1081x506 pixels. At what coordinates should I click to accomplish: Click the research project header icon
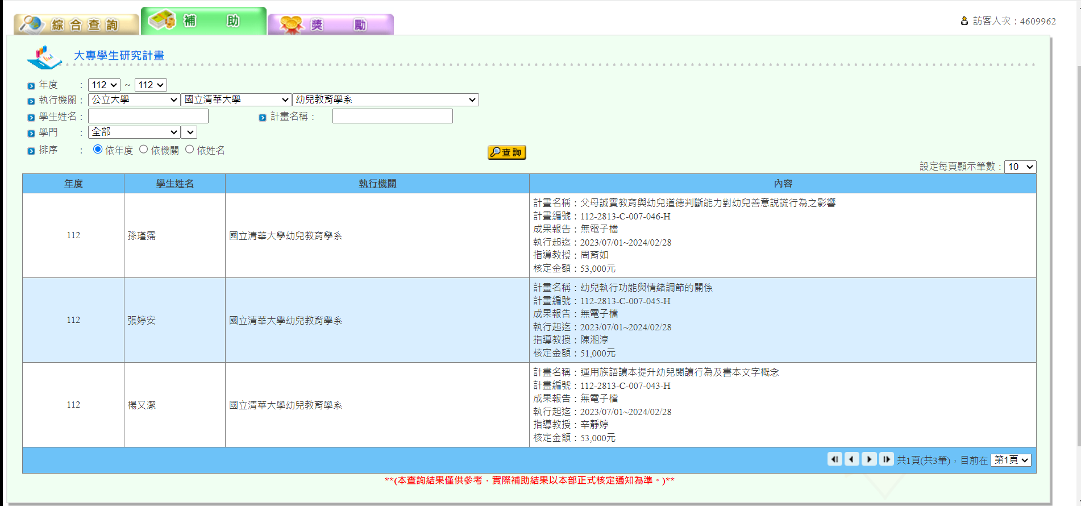44,57
